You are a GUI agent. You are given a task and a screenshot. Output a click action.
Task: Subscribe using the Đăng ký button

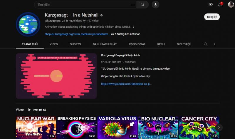pyautogui.click(x=212, y=17)
